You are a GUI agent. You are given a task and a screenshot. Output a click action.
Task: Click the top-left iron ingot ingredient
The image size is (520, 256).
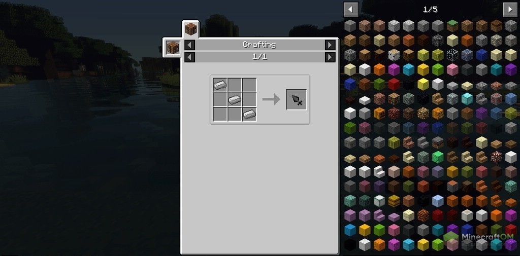click(x=220, y=85)
